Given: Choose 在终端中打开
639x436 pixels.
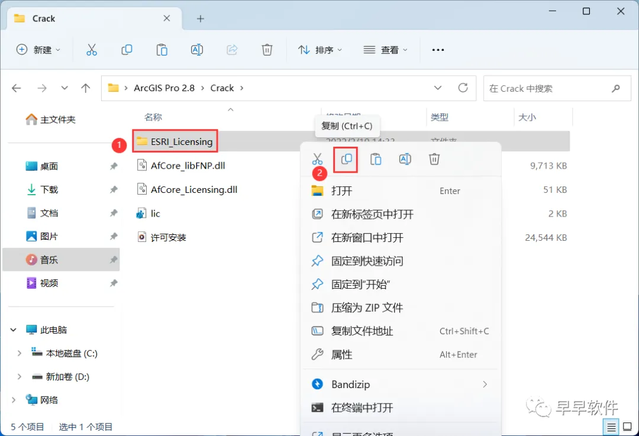Looking at the screenshot, I should click(401, 408).
